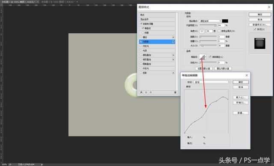Click 确定 (OK) in Contour Editor
The width and height of the screenshot is (274, 166).
click(241, 82)
